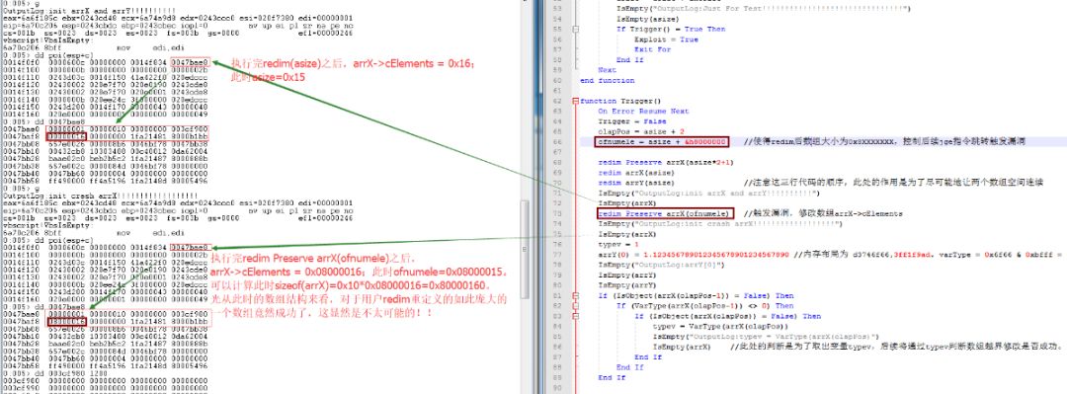Click line number 62 in the gutter
The height and width of the screenshot is (394, 1067).
pyautogui.click(x=556, y=101)
